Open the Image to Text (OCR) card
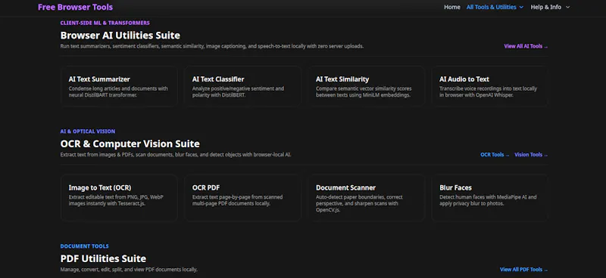The image size is (606, 278). click(x=119, y=198)
